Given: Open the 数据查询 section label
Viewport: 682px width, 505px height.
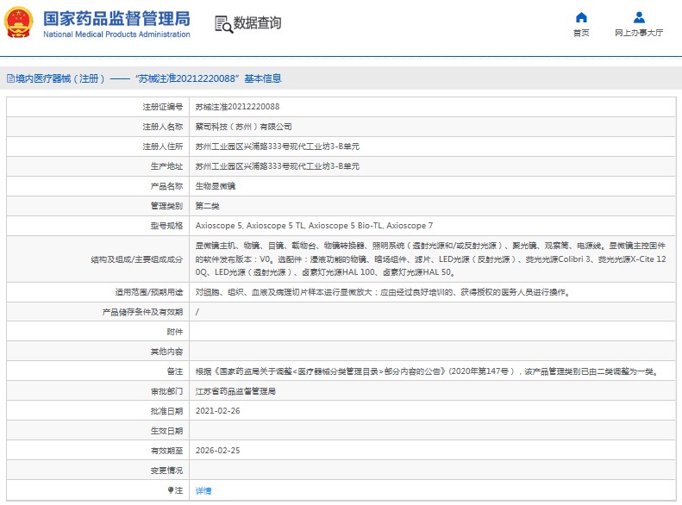Looking at the screenshot, I should tap(257, 23).
